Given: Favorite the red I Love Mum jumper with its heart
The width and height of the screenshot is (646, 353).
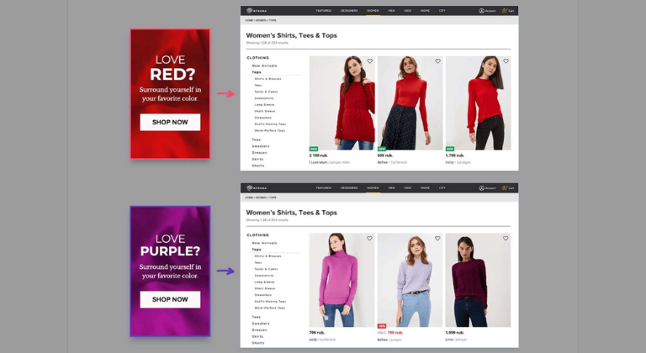Looking at the screenshot, I should [x=369, y=61].
